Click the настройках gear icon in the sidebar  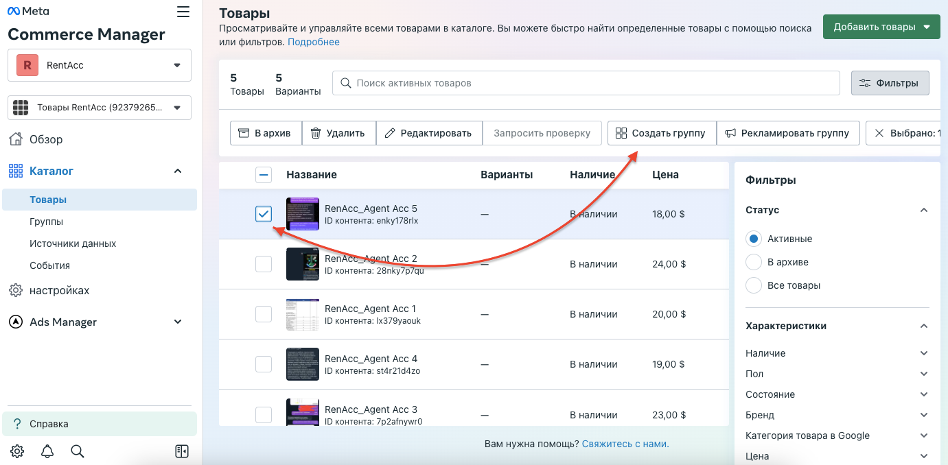coord(16,291)
